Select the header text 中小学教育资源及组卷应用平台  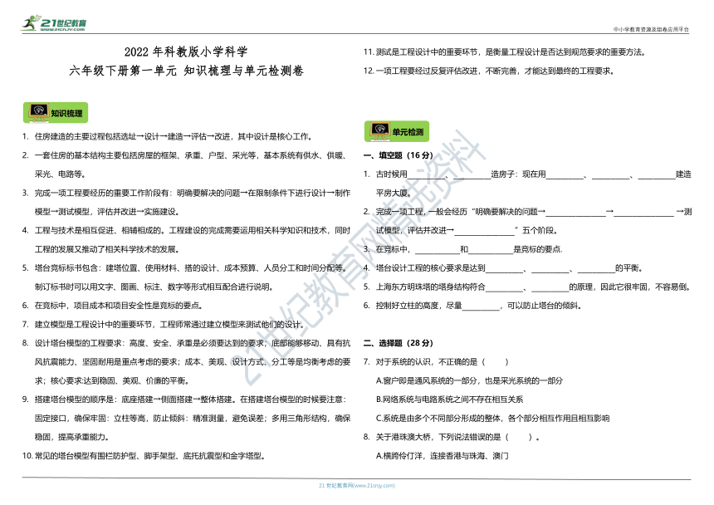tap(651, 30)
